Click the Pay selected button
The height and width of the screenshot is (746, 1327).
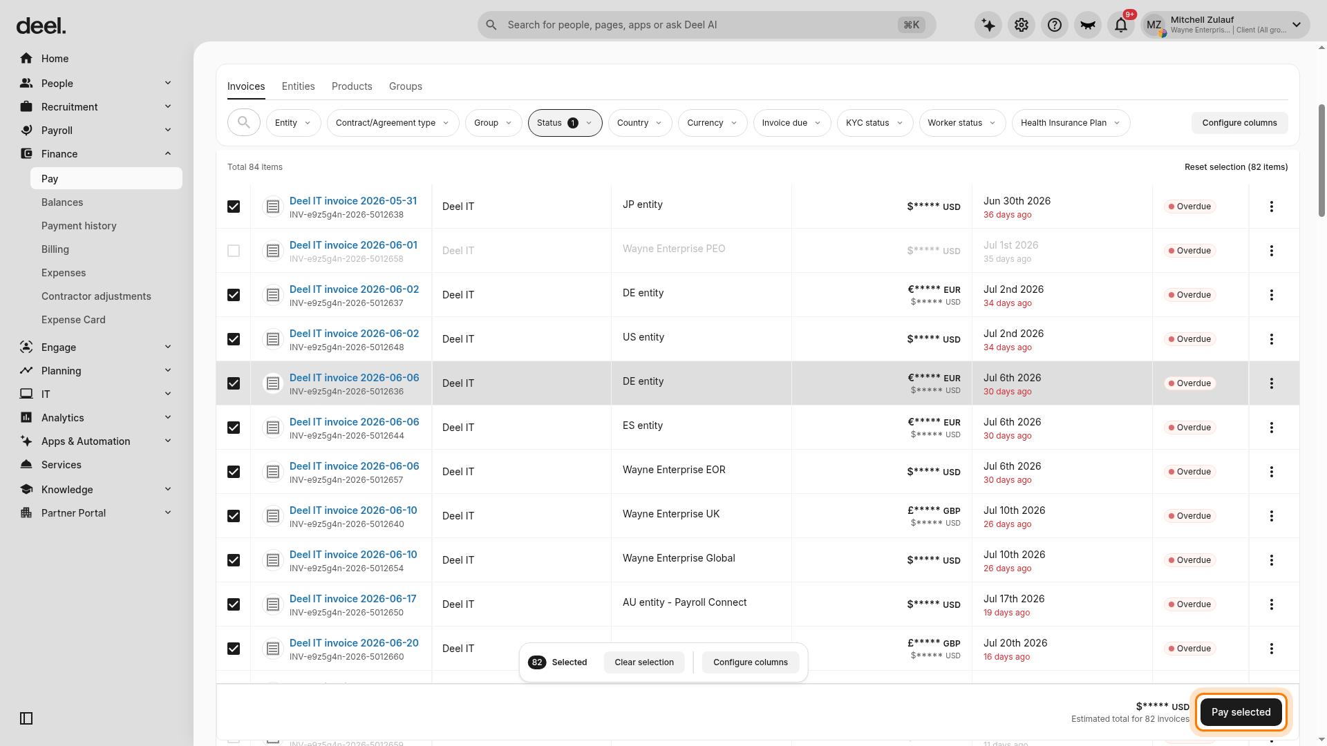(x=1241, y=712)
